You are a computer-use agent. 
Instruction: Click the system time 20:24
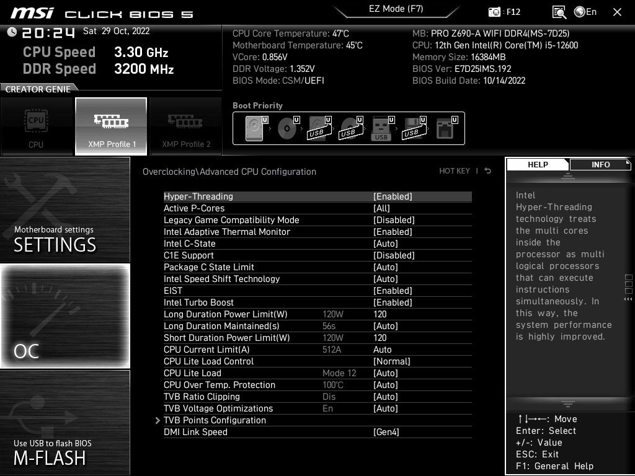[x=48, y=32]
